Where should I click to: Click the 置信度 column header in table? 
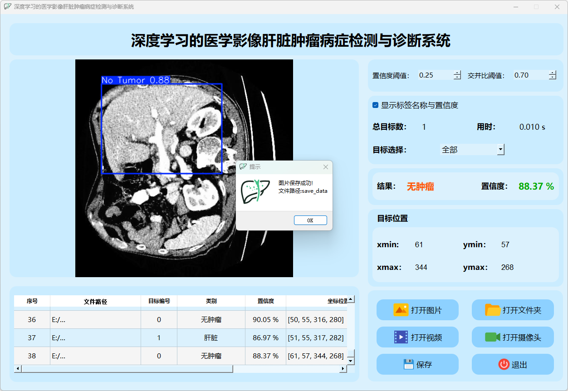pos(265,301)
